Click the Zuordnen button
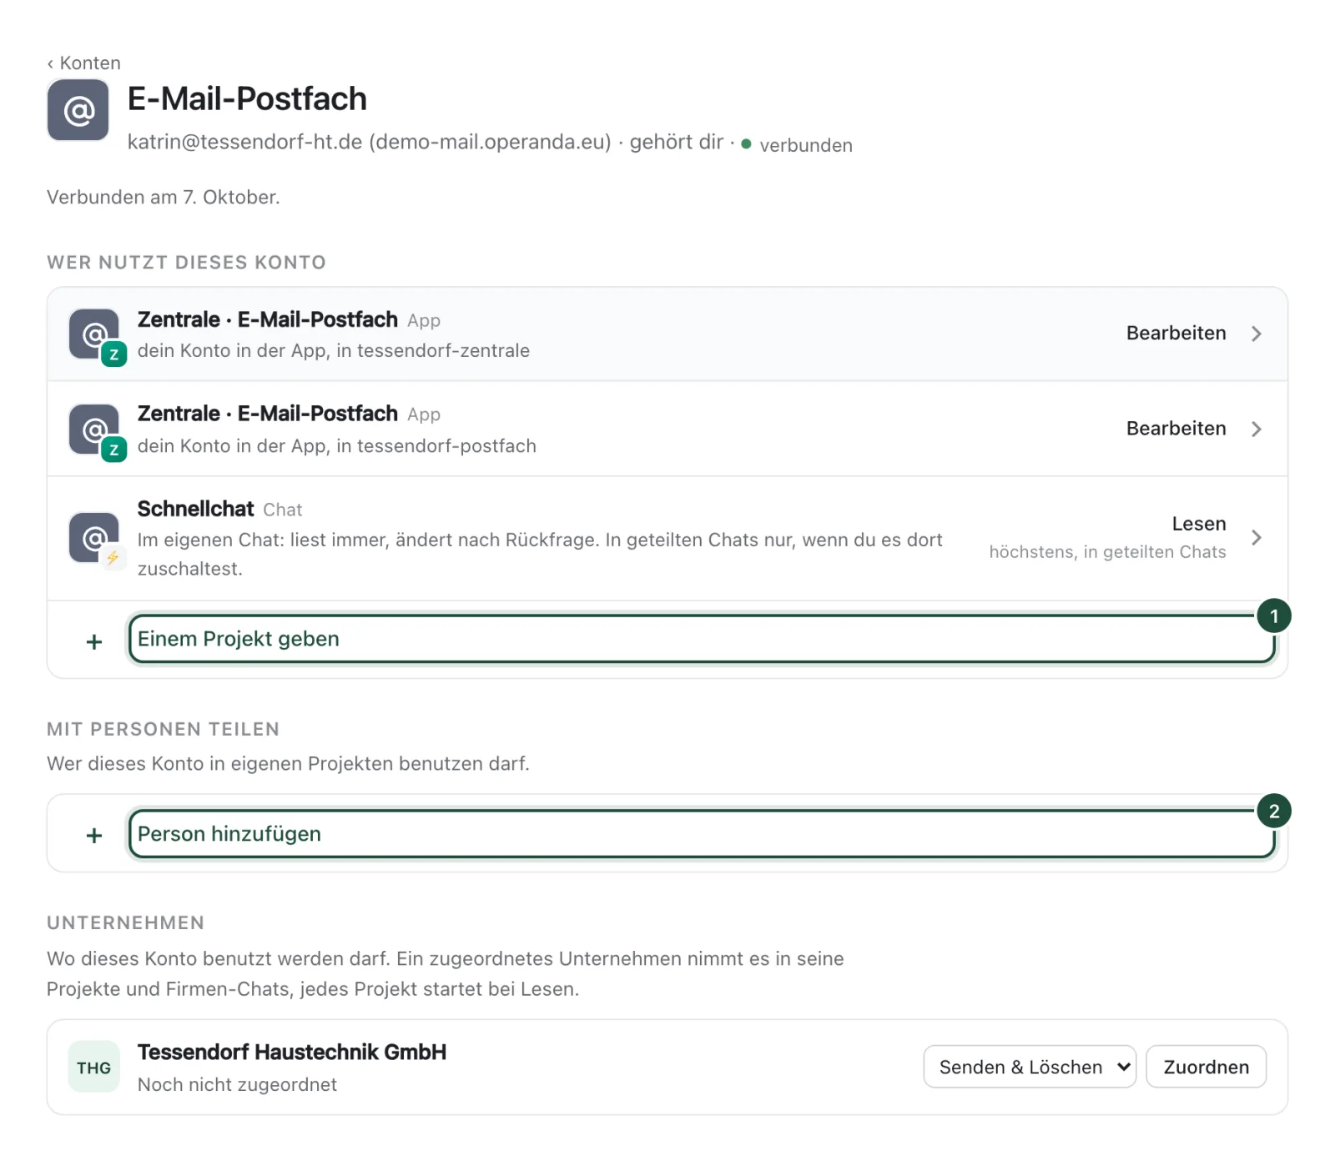Screen dimensions: 1335x1156 [1206, 1067]
